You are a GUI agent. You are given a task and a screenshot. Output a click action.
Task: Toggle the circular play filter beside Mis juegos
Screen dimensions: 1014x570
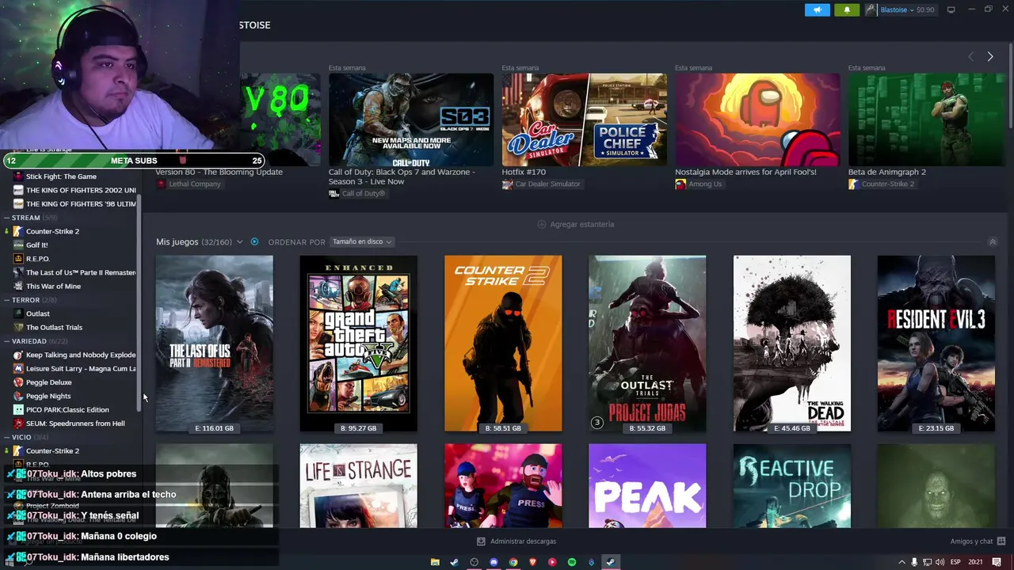coord(254,241)
